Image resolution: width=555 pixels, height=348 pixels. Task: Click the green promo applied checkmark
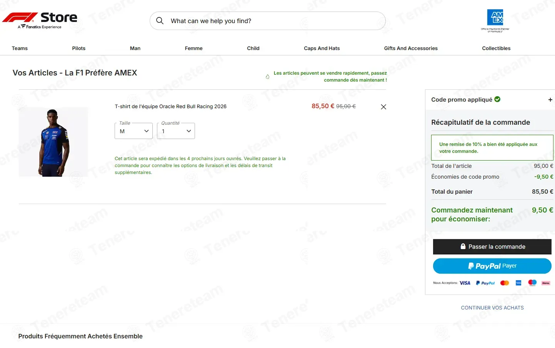(497, 99)
